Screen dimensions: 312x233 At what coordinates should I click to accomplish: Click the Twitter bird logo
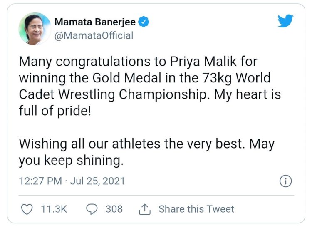coord(285,21)
